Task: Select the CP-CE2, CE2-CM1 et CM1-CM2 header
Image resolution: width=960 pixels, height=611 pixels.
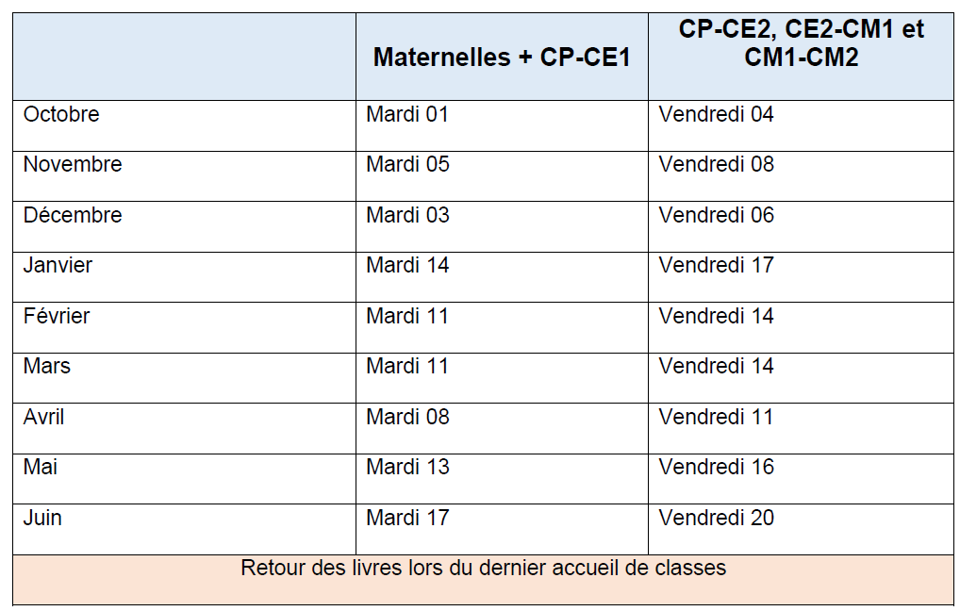Action: [x=802, y=43]
